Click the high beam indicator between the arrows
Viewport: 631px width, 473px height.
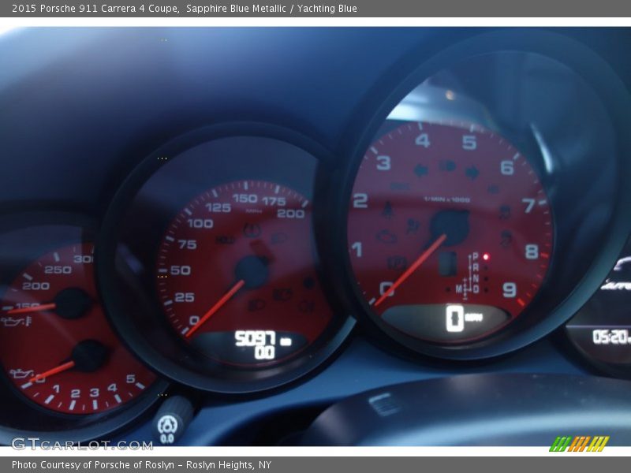click(x=447, y=166)
